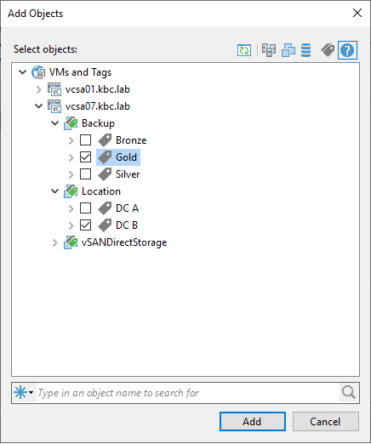
Task: Click the magnifier search icon
Action: pyautogui.click(x=349, y=393)
